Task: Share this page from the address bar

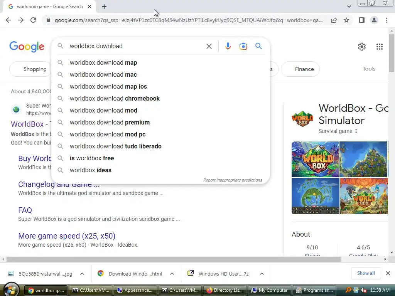Action: click(x=334, y=20)
